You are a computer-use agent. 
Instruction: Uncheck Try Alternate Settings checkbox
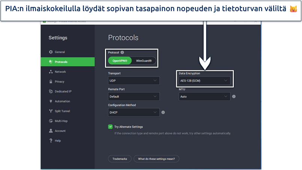click(111, 127)
